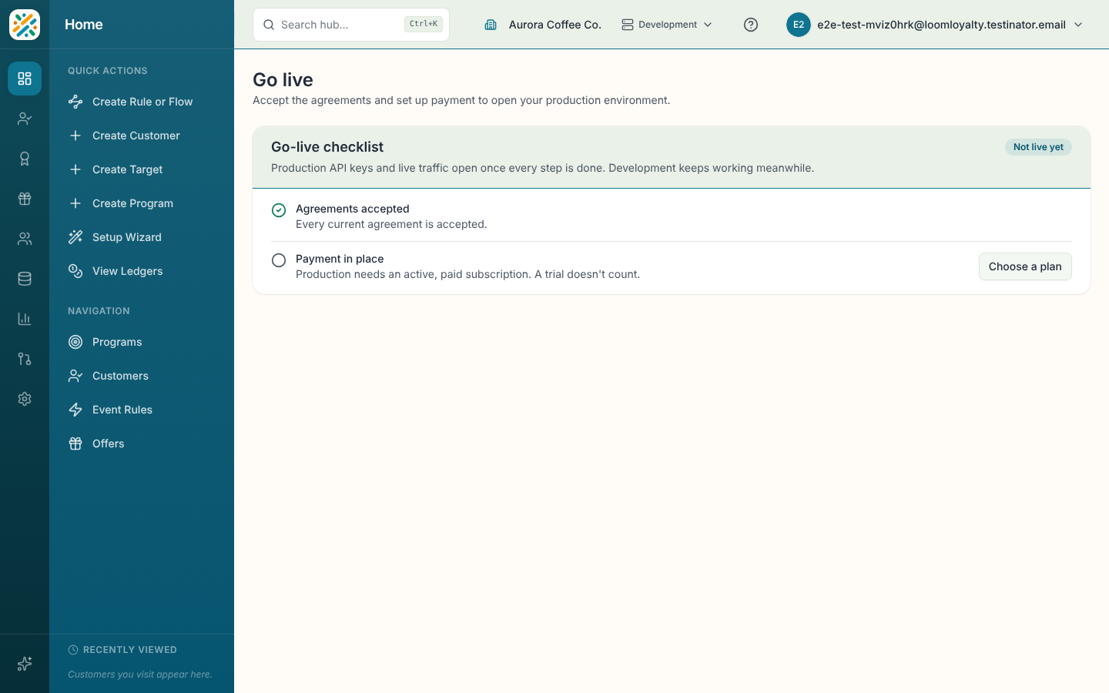Open the gift icon in left rail
Screen dimensions: 1109x693
point(25,199)
